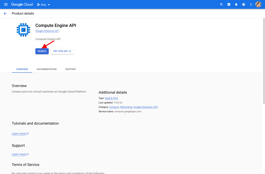Open the three-dot more options menu
This screenshot has width=265, height=174.
[x=251, y=5]
